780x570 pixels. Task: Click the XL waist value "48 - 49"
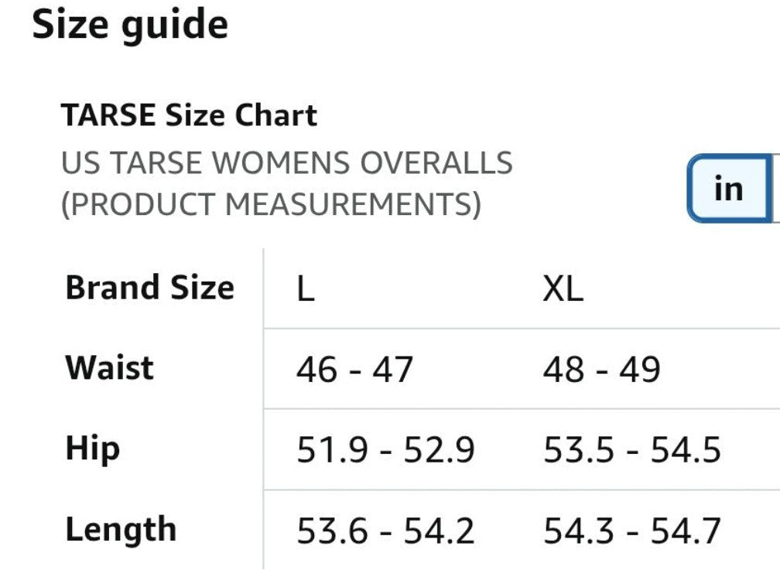(x=601, y=370)
